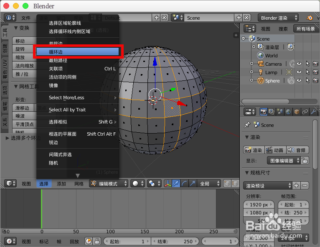Click the Blender logo icon in the header
Screen dimensions: 320x247
tap(310, 18)
